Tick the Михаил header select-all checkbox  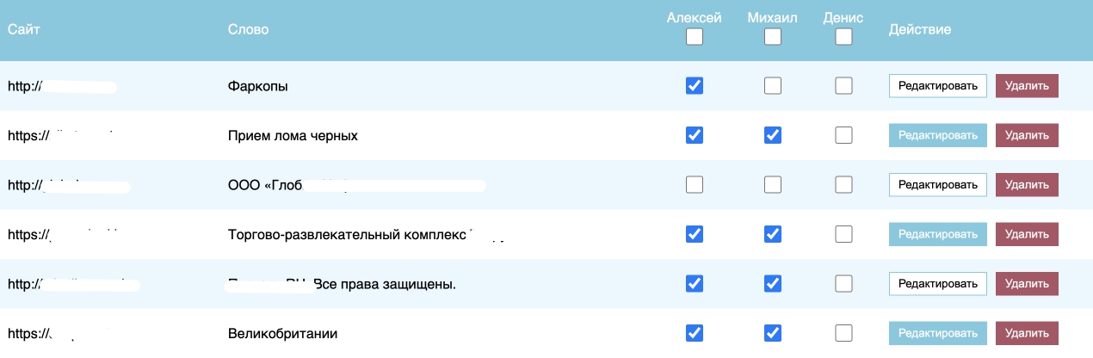[773, 37]
